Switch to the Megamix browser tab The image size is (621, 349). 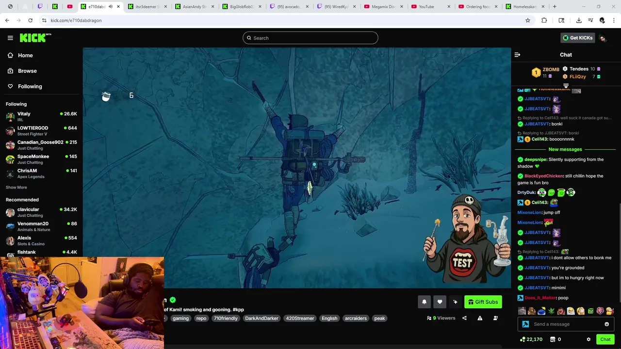pyautogui.click(x=383, y=6)
